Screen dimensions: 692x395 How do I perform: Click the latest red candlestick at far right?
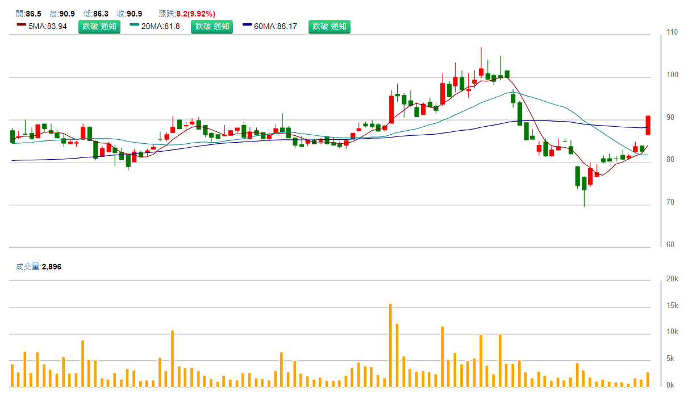tap(648, 125)
